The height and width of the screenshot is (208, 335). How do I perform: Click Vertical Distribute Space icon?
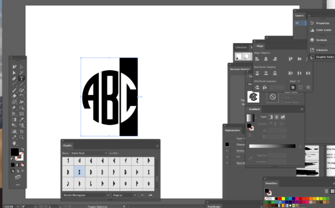tap(257, 88)
